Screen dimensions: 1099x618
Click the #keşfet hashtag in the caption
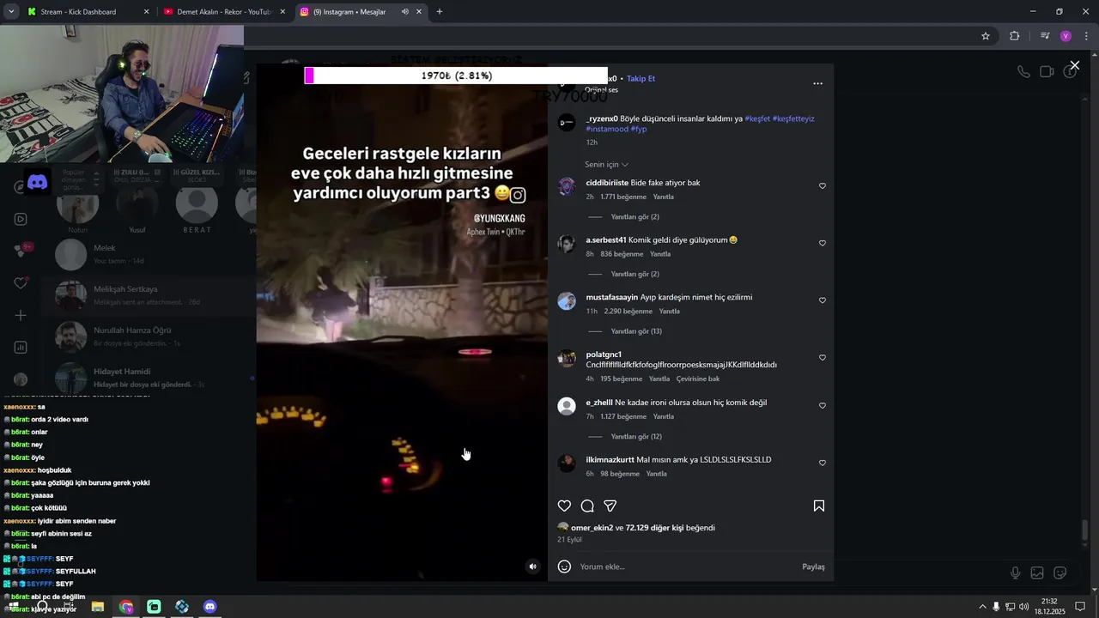pos(757,118)
